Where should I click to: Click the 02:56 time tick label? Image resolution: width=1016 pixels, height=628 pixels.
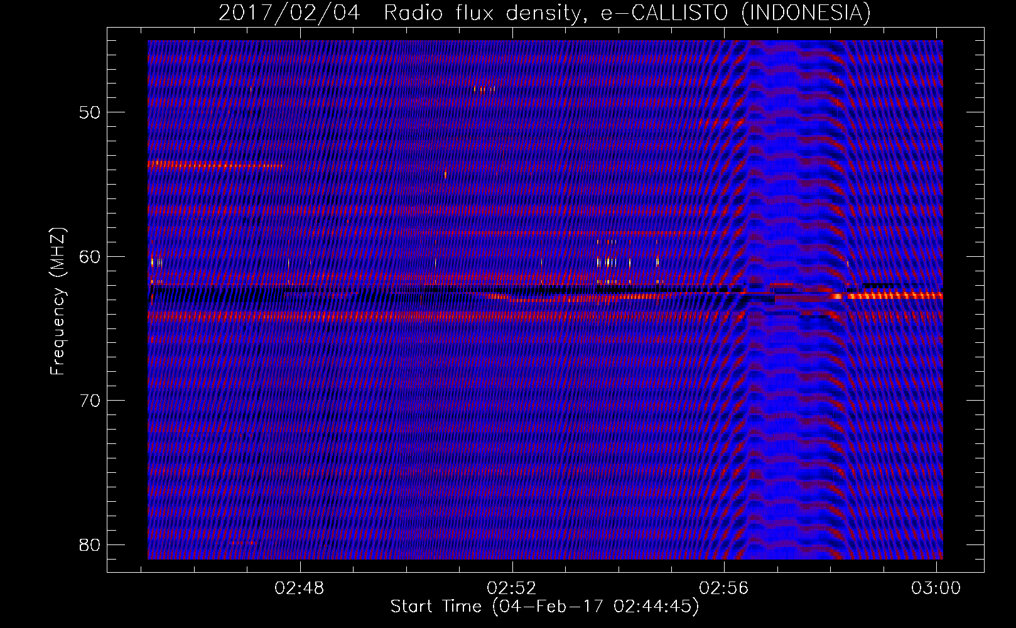pos(724,588)
